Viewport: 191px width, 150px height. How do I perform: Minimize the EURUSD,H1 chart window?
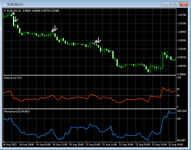coord(166,4)
